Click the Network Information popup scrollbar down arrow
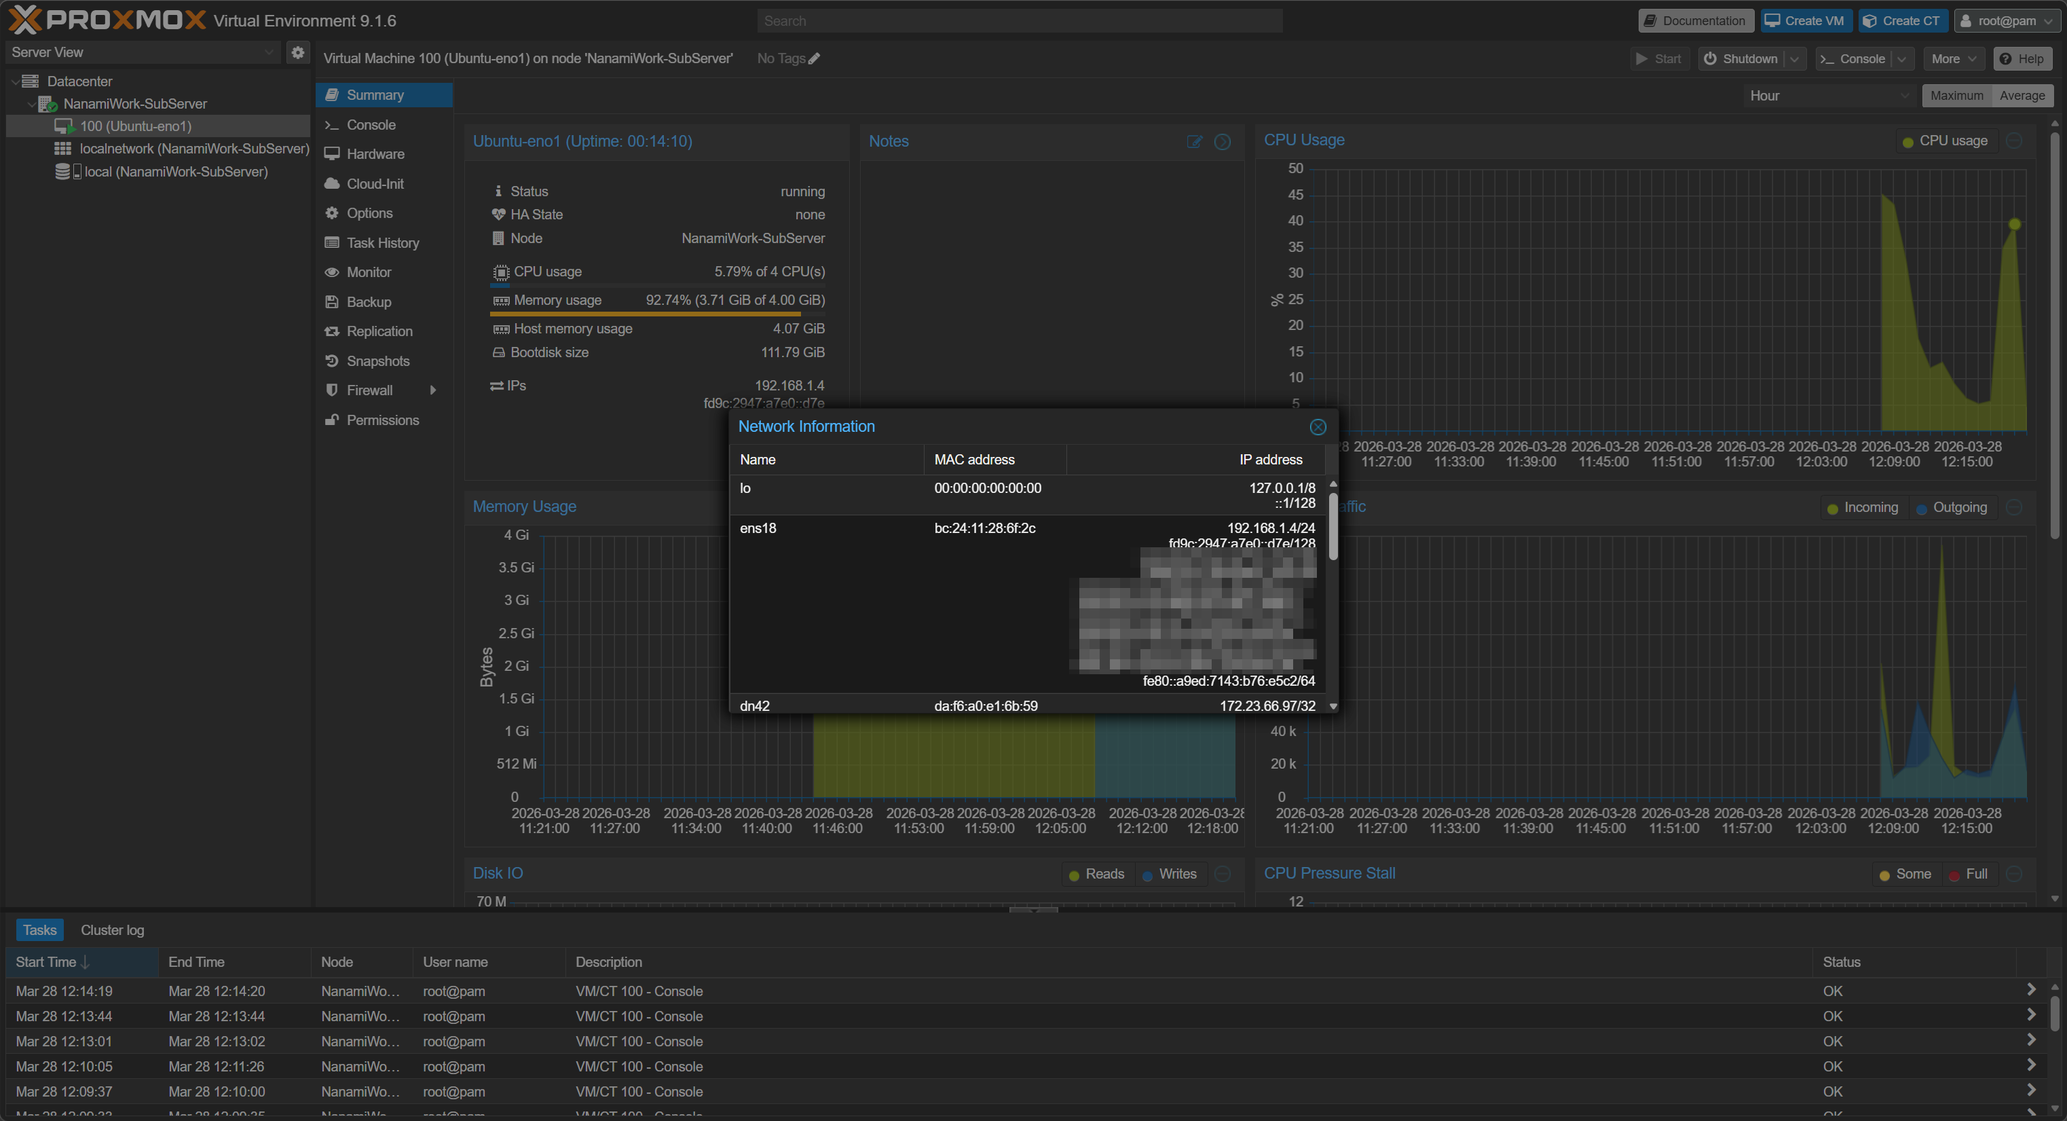This screenshot has height=1121, width=2067. click(x=1333, y=707)
